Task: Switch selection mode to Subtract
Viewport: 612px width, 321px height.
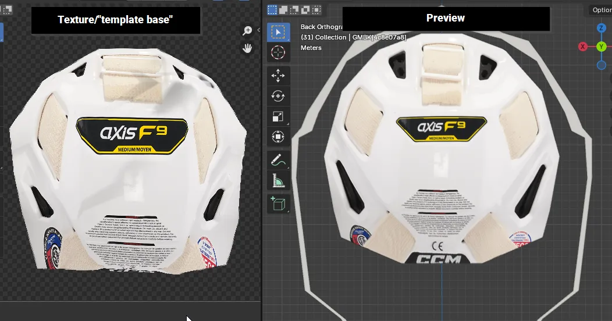Action: coord(294,10)
